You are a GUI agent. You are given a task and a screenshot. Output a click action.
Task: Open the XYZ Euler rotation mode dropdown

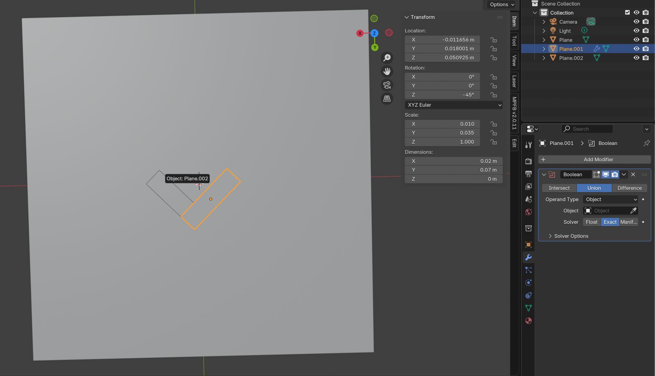pyautogui.click(x=454, y=105)
